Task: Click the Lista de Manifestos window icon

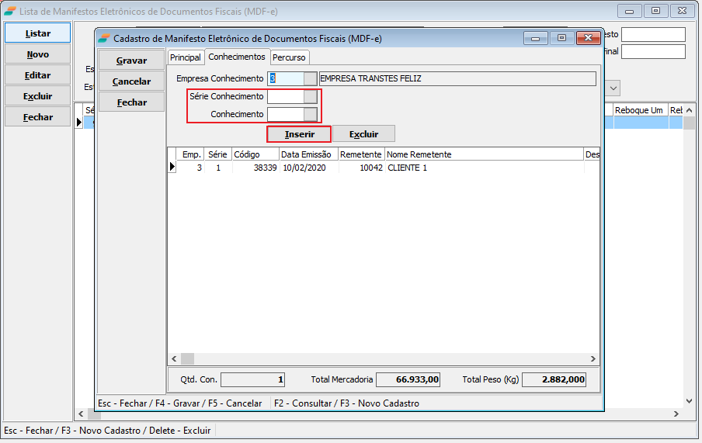Action: point(9,10)
